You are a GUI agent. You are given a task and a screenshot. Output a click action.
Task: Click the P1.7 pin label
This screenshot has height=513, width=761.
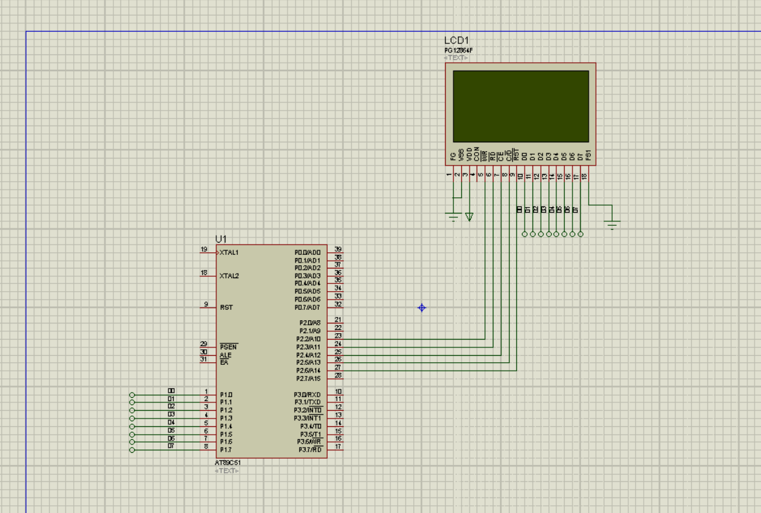pyautogui.click(x=226, y=450)
